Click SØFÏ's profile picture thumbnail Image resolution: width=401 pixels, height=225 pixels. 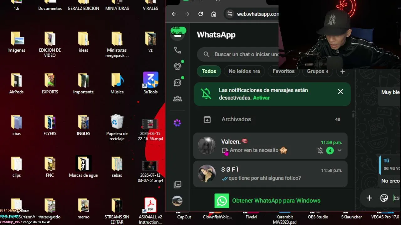(207, 174)
